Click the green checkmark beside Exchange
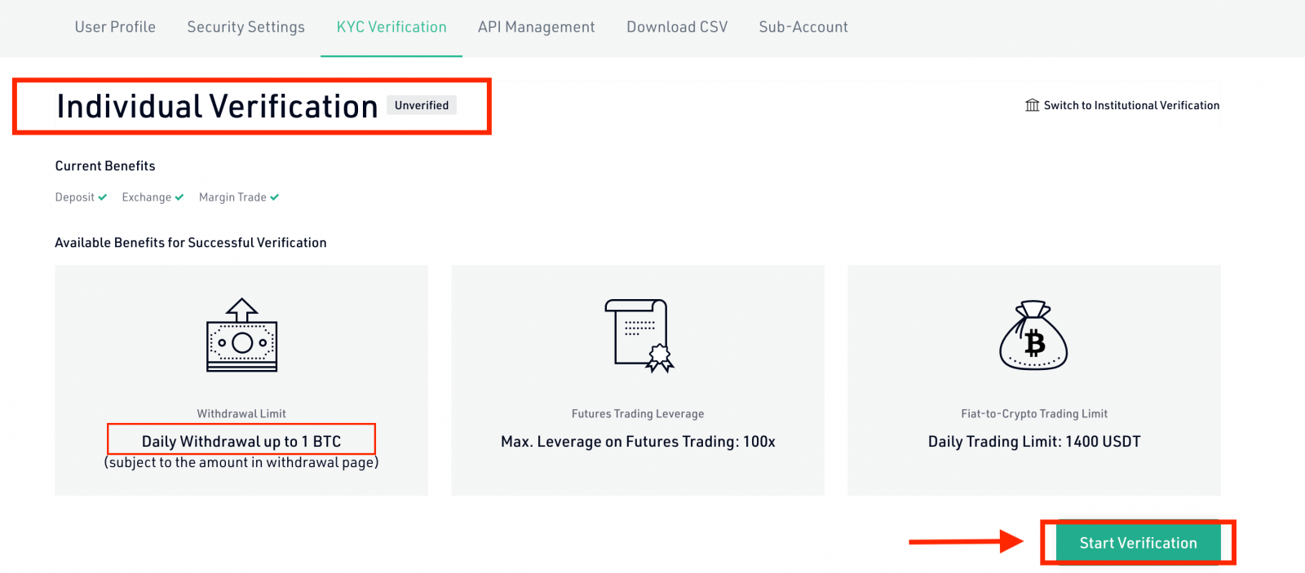The height and width of the screenshot is (573, 1305). [179, 197]
